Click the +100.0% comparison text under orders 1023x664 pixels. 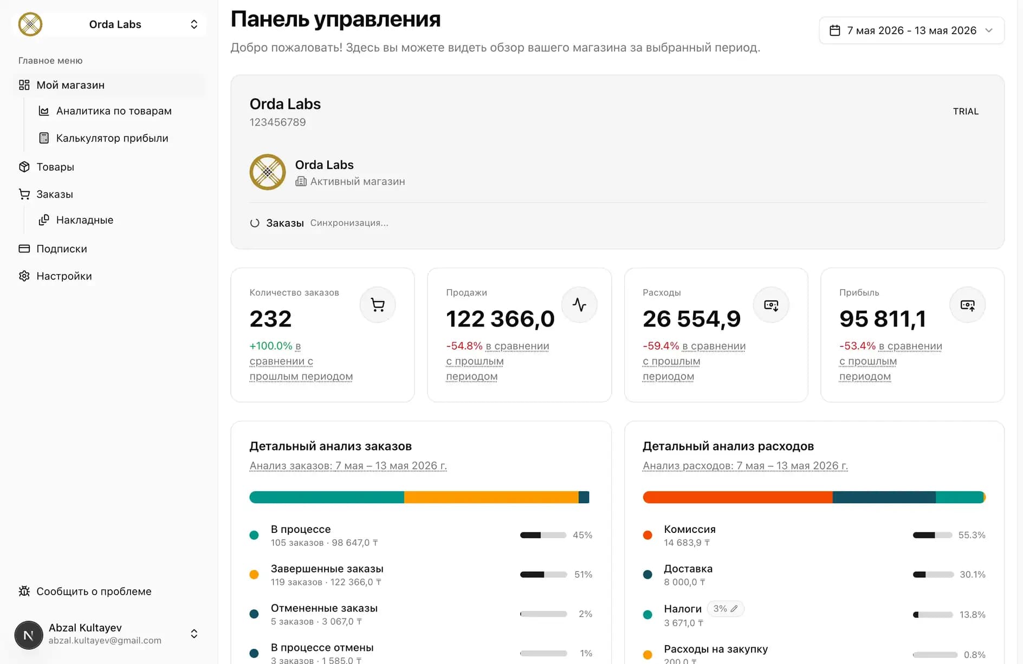coord(301,361)
